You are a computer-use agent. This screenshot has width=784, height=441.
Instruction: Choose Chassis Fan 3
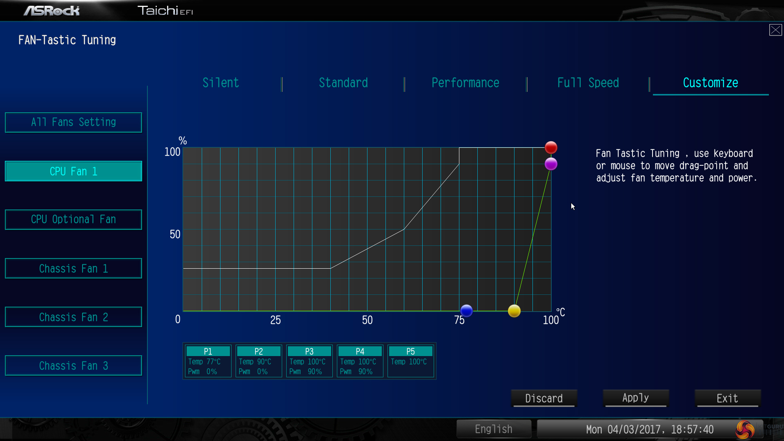click(x=73, y=365)
